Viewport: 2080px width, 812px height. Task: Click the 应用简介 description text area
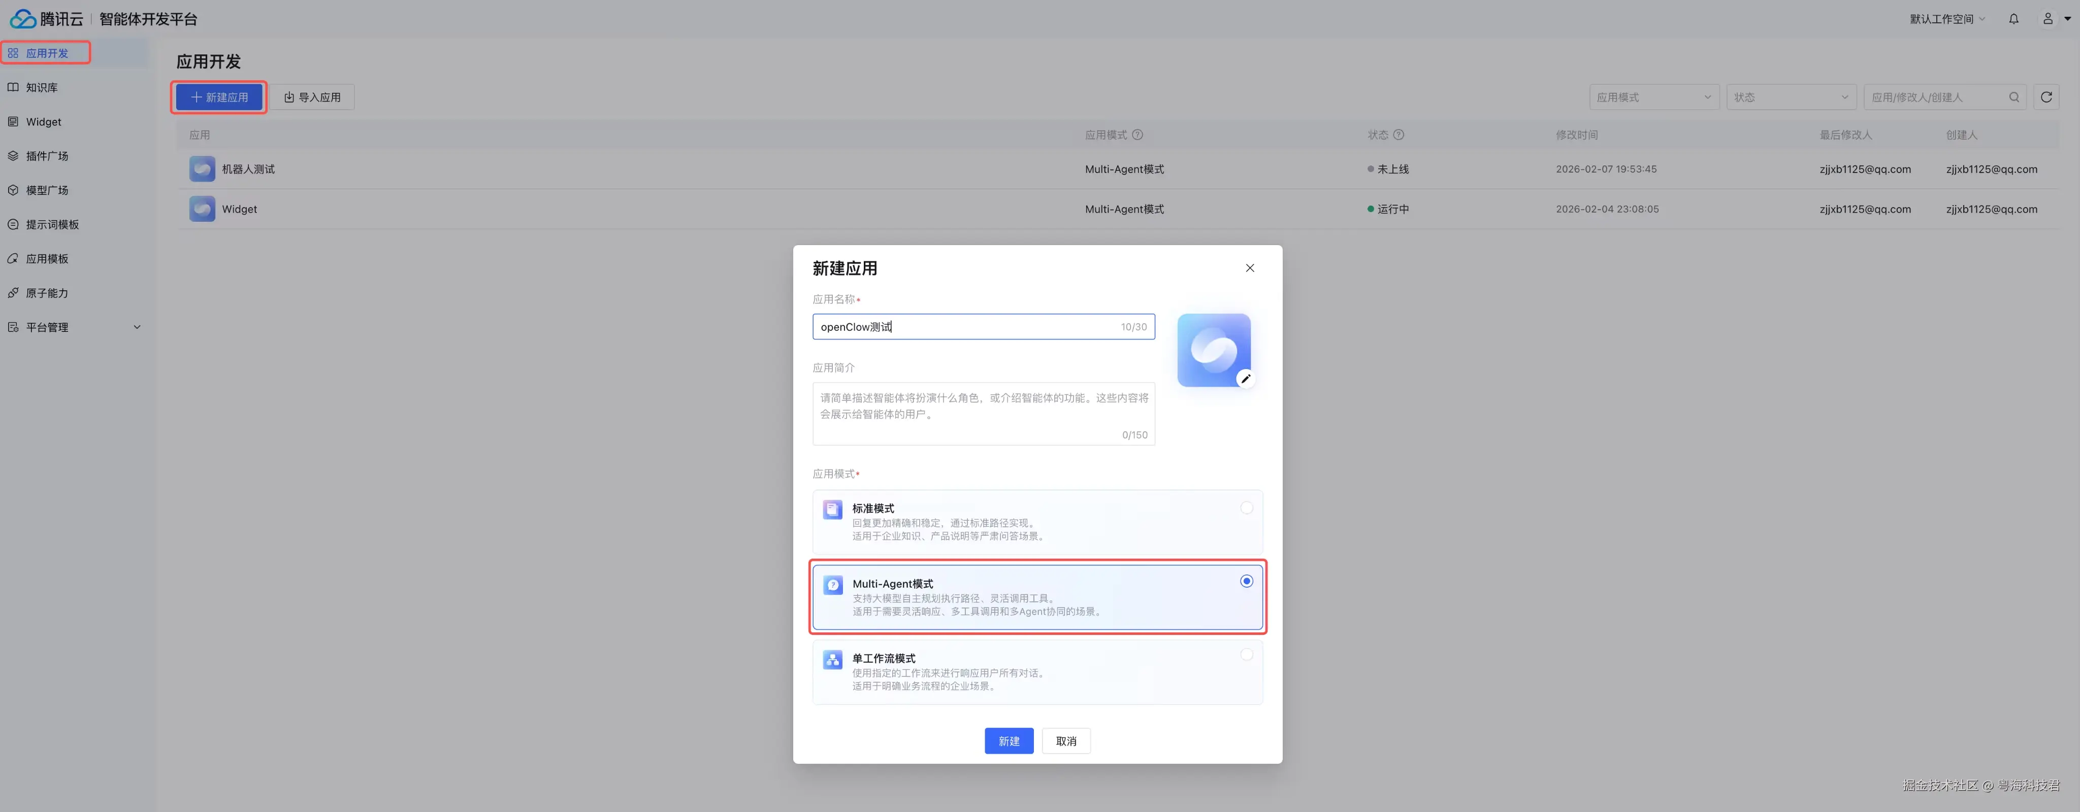click(983, 413)
